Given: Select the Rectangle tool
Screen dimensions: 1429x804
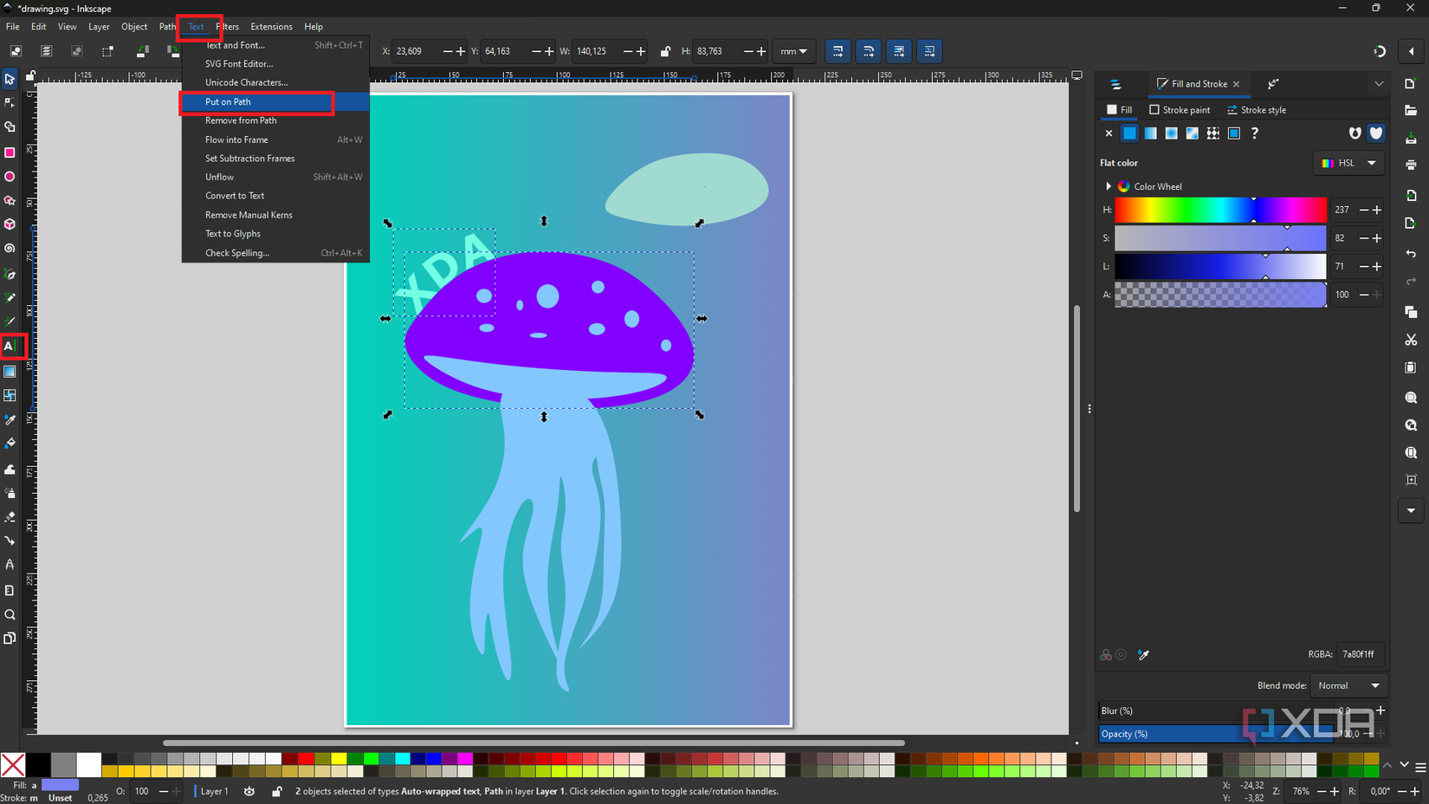Looking at the screenshot, I should [x=10, y=152].
